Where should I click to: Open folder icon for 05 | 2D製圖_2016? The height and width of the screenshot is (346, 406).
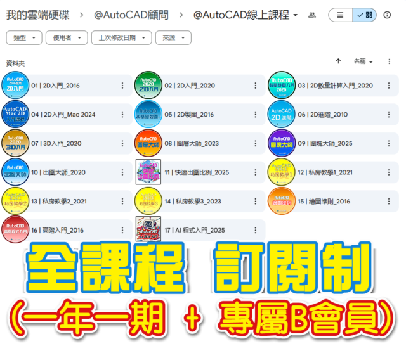click(x=148, y=114)
